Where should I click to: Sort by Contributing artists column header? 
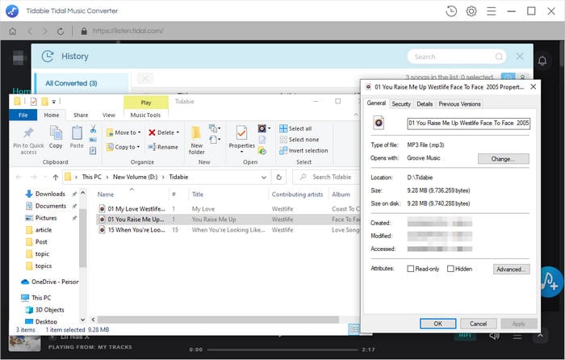click(297, 195)
